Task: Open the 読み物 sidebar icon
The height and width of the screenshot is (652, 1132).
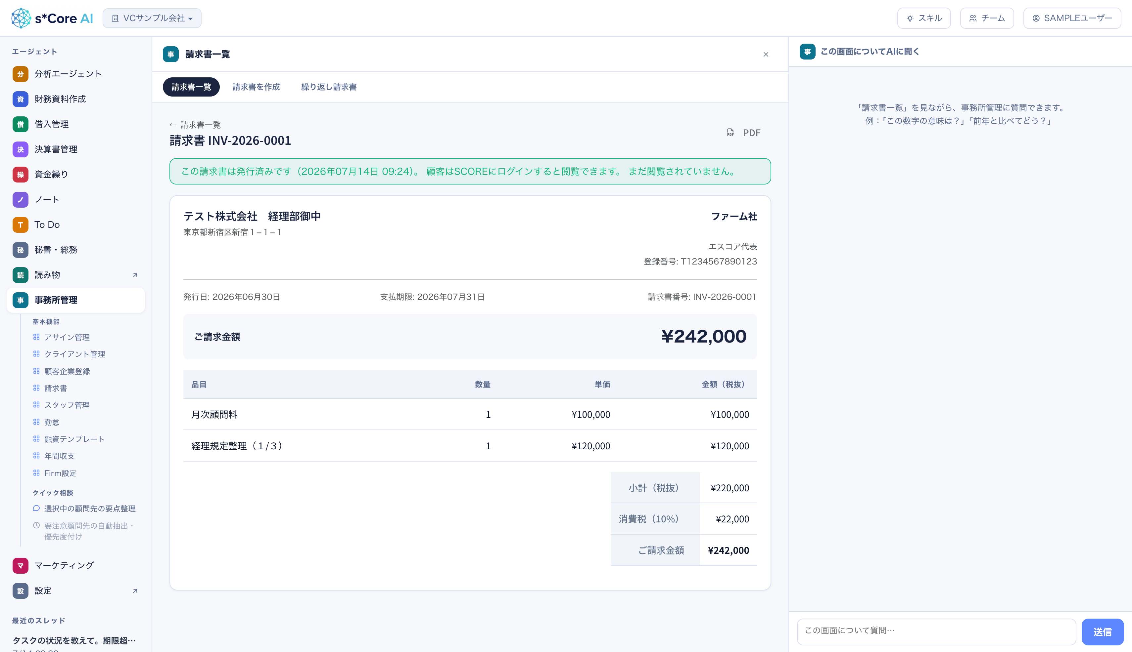Action: tap(20, 275)
